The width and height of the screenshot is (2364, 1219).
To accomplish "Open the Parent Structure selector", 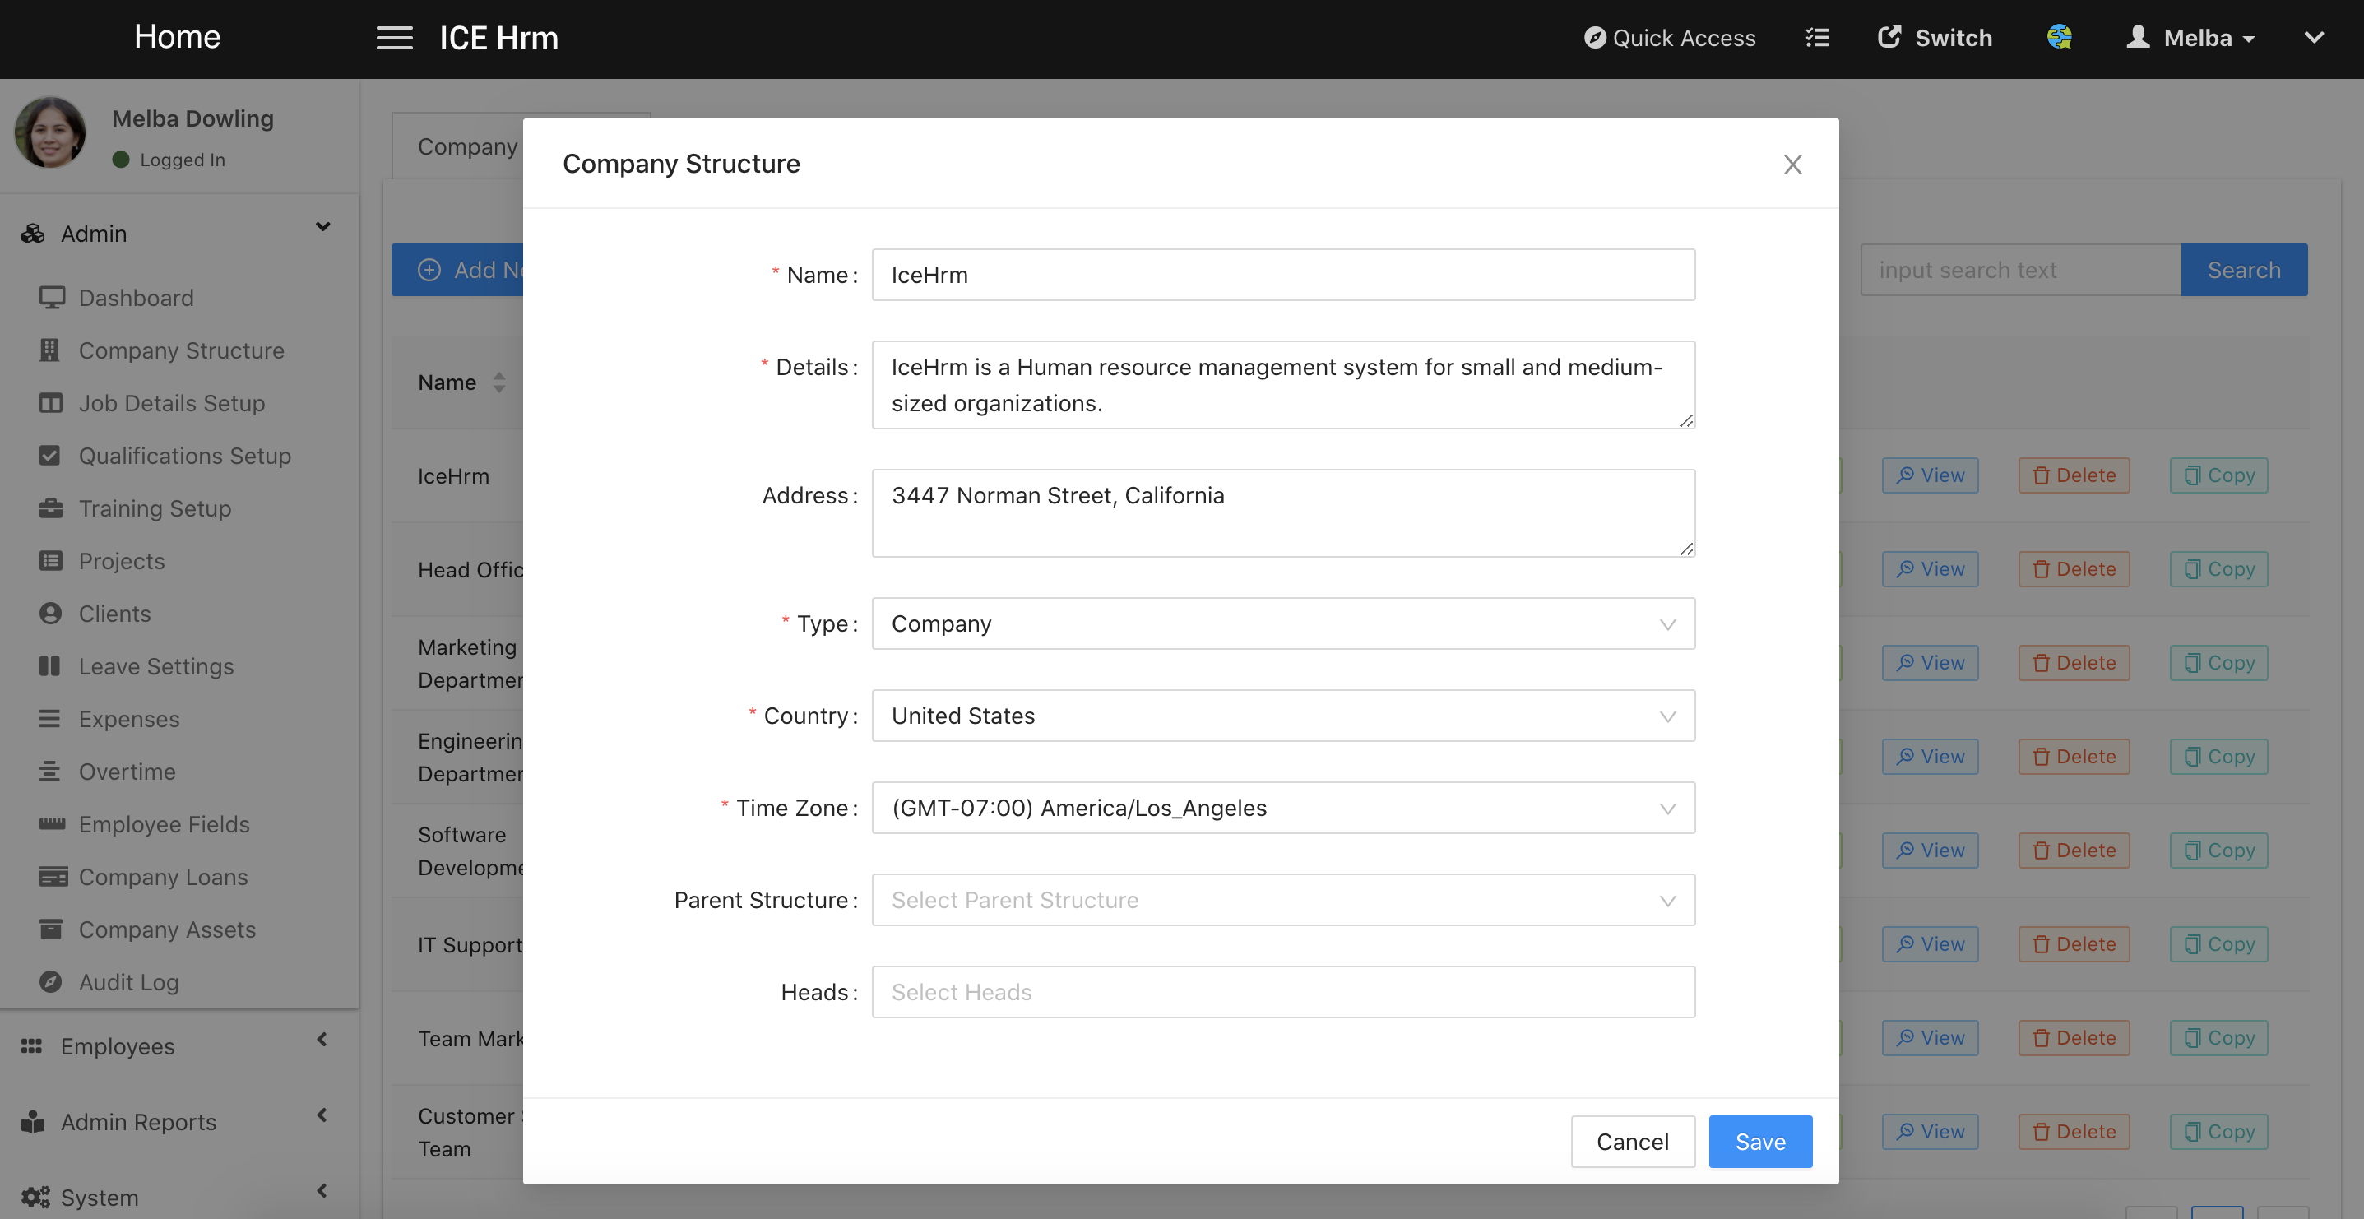I will click(x=1282, y=900).
